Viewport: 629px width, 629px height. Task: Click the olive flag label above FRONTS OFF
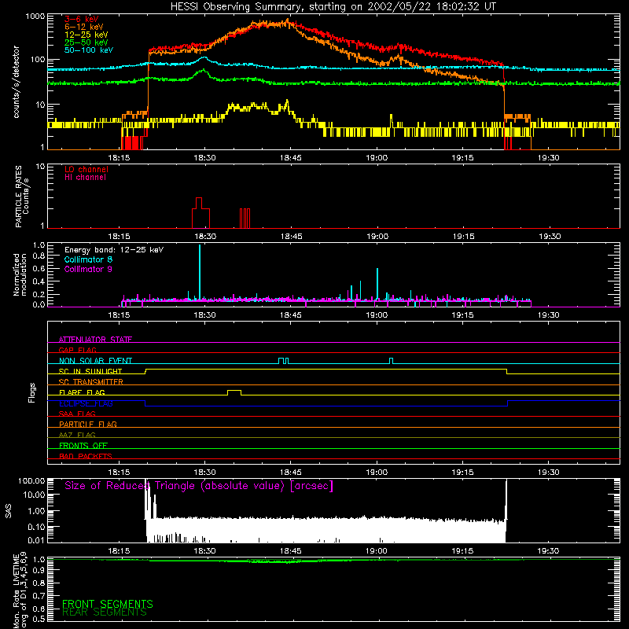click(x=77, y=435)
